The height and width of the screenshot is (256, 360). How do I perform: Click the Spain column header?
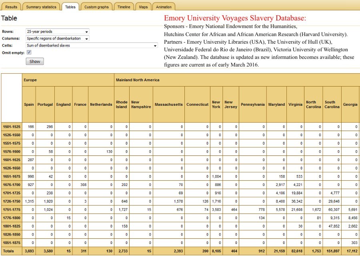(29, 105)
